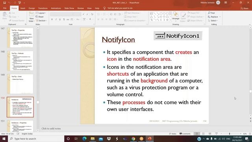Click Convert to SmartArt
Viewport: 252px width, 142px height.
(135, 21)
